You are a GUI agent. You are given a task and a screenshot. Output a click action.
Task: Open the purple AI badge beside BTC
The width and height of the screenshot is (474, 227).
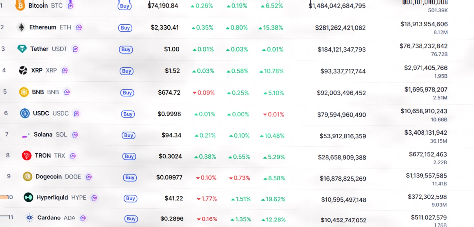pos(70,5)
